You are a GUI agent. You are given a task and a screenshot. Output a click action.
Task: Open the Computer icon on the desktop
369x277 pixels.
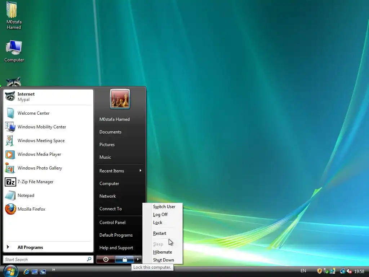point(14,51)
